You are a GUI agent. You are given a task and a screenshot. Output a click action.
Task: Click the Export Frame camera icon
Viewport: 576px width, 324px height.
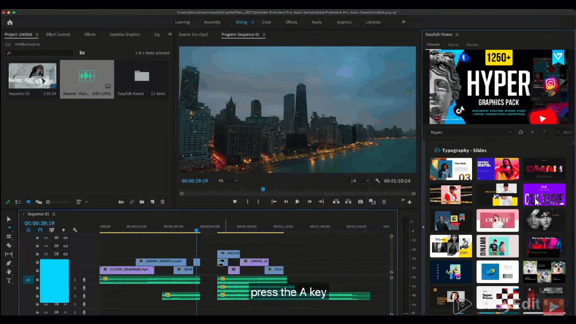point(360,202)
